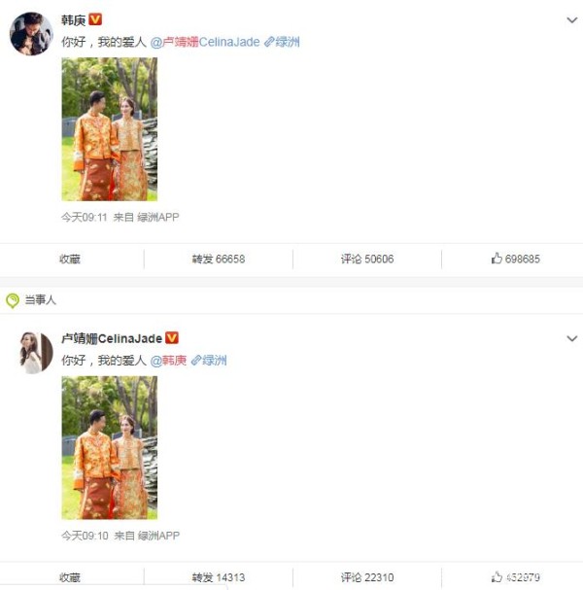583x590 pixels.
Task: Like 韩庚's post with thumbs-up 698685
Action: click(x=515, y=259)
